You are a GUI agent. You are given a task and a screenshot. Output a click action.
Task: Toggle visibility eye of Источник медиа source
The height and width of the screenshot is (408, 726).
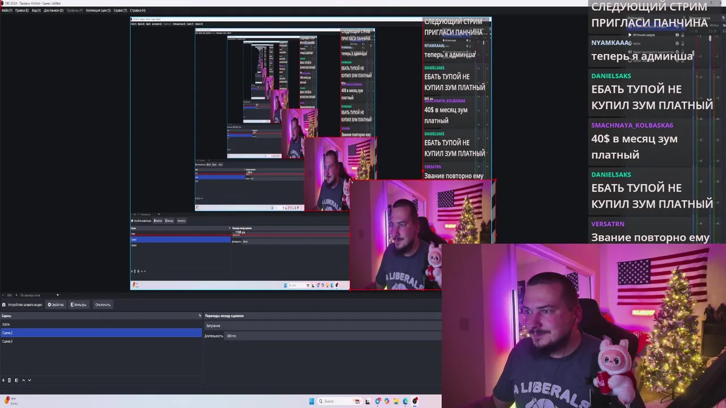pyautogui.click(x=677, y=35)
